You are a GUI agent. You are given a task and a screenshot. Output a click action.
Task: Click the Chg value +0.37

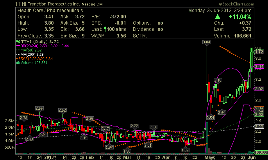click(245, 23)
